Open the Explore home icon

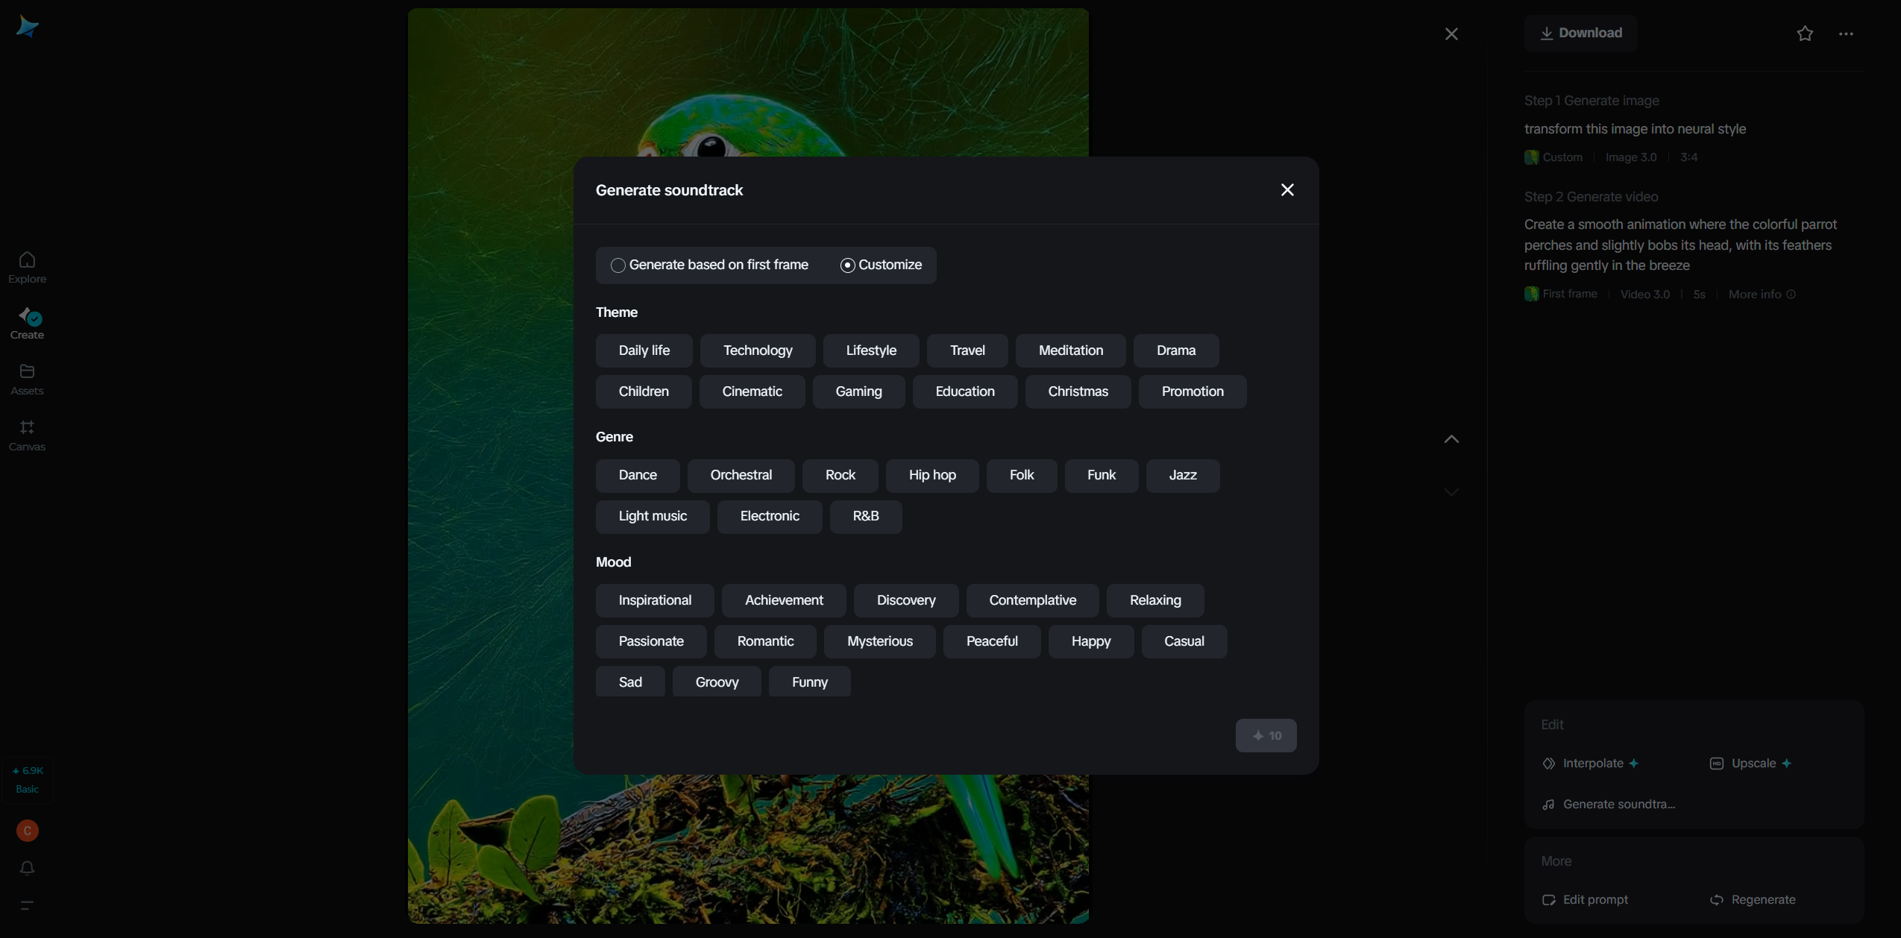point(27,260)
